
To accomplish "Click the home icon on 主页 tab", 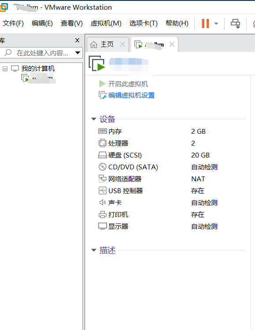I will click(94, 44).
